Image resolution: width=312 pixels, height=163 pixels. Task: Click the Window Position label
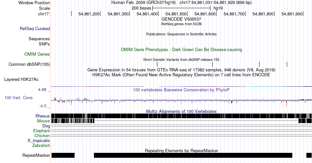tap(34, 3)
